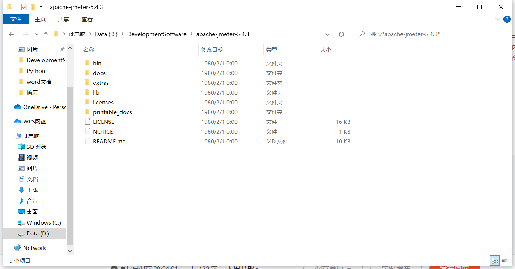This screenshot has width=515, height=269.
Task: Open 3D 对象 in sidebar
Action: tap(32, 147)
